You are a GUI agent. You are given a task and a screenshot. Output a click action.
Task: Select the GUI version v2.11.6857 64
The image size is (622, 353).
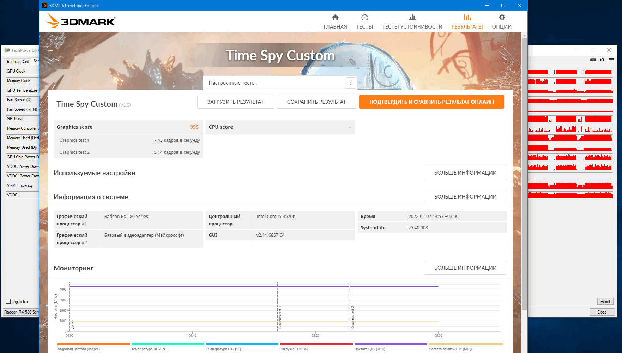click(x=270, y=235)
